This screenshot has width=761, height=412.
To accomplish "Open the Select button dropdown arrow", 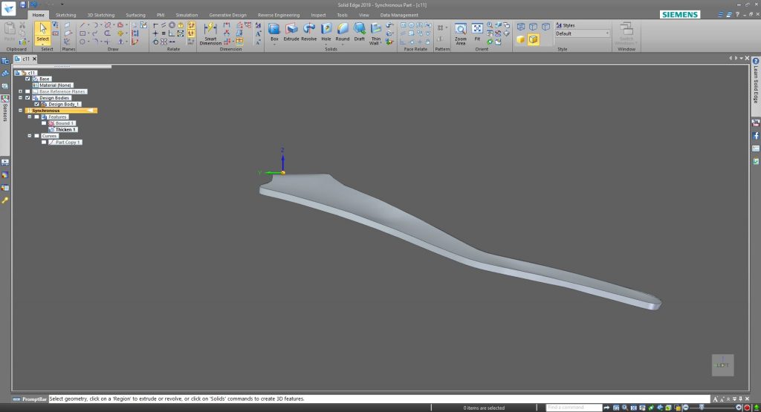I will coord(42,44).
